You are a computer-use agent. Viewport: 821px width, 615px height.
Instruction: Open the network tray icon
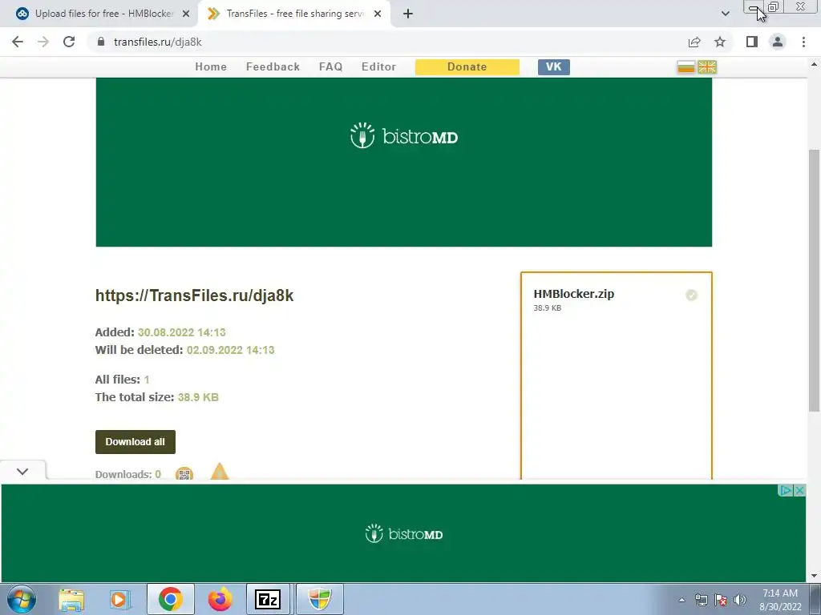(x=701, y=600)
